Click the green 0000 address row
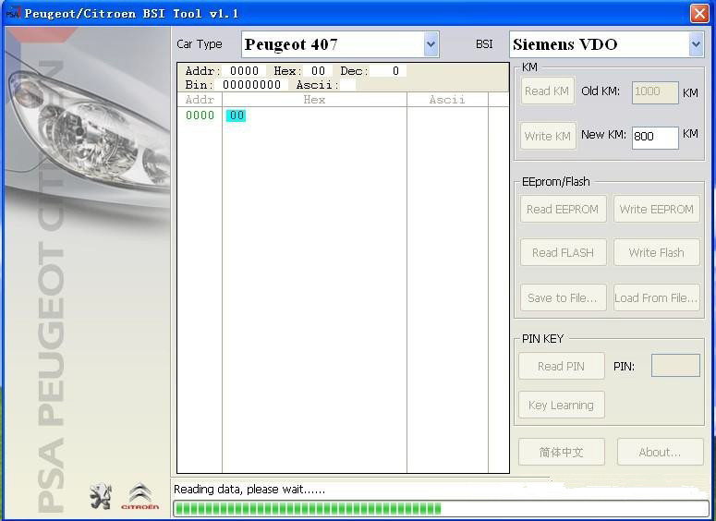This screenshot has height=521, width=716. (200, 115)
